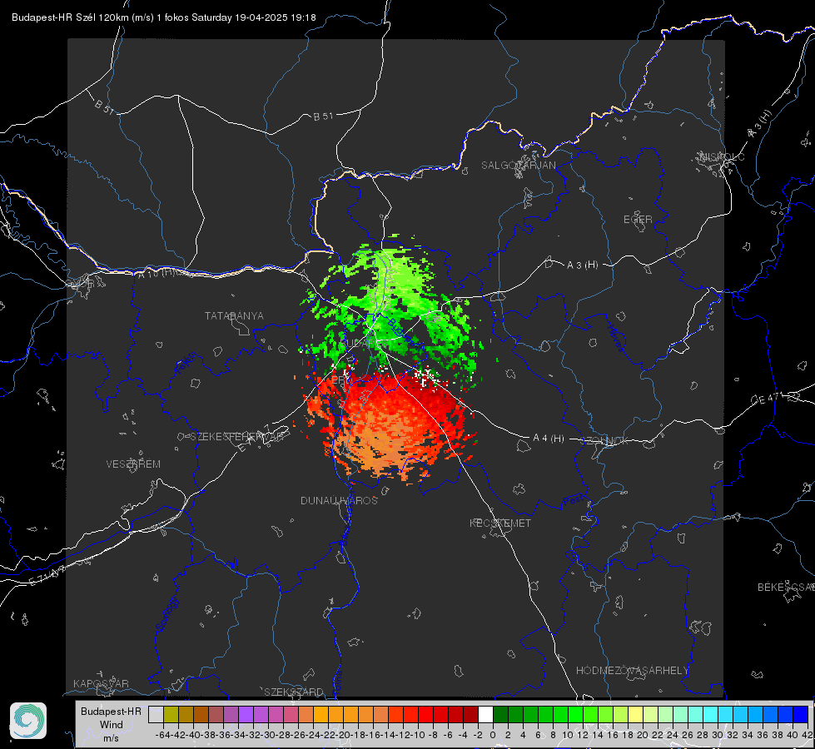Viewport: 815px width, 749px height.
Task: Click the dark blue last legend swatch
Action: [x=801, y=714]
